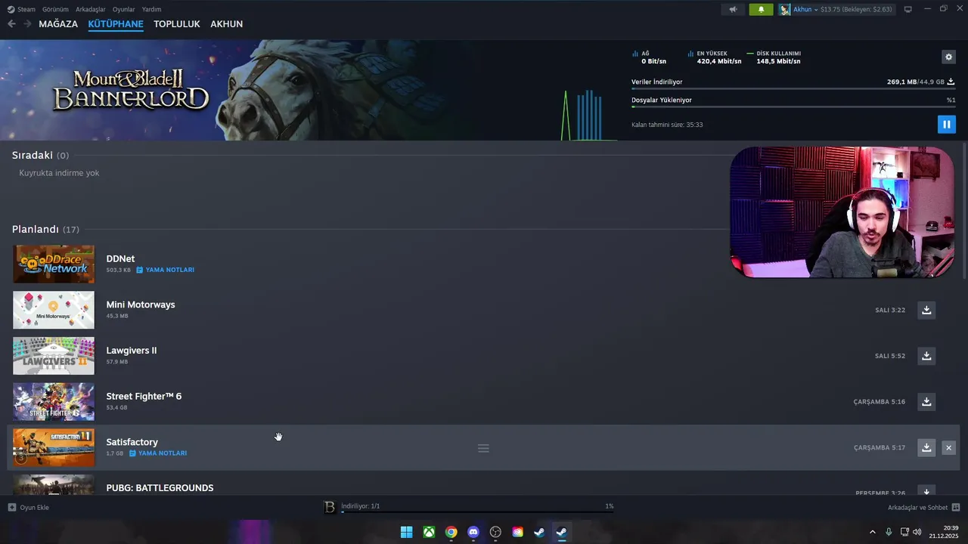Select the Street Fighter™ 6 title
968x544 pixels.
tap(144, 396)
